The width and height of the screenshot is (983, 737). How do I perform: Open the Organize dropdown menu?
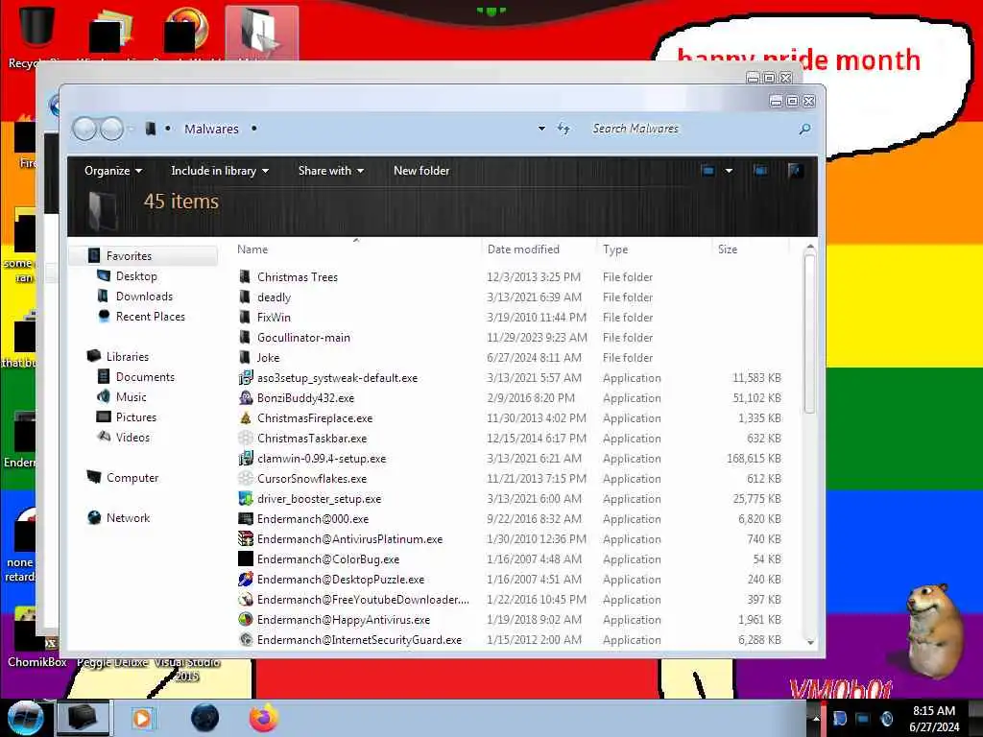click(113, 171)
